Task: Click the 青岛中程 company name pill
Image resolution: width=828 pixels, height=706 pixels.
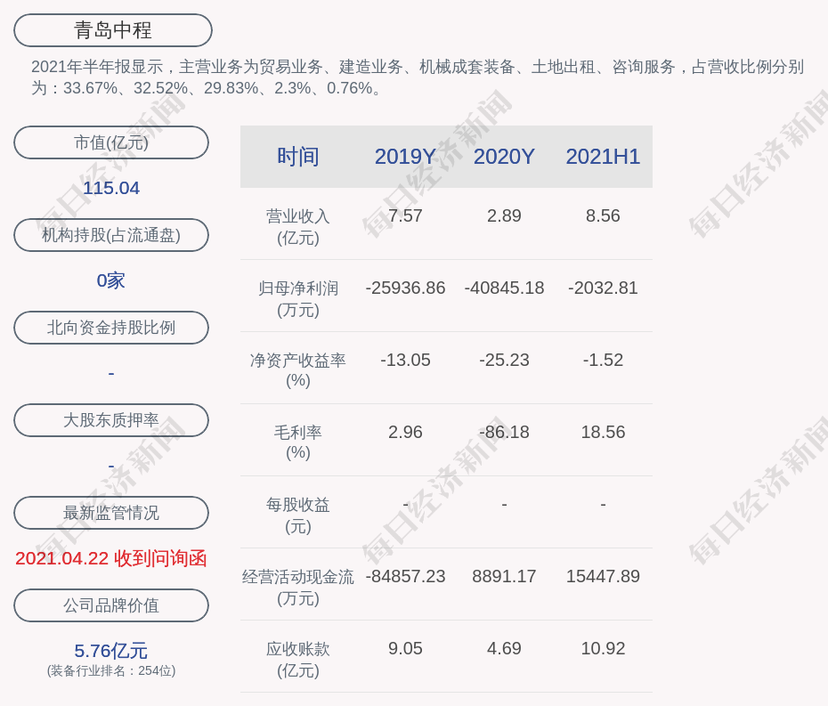Action: [x=113, y=30]
